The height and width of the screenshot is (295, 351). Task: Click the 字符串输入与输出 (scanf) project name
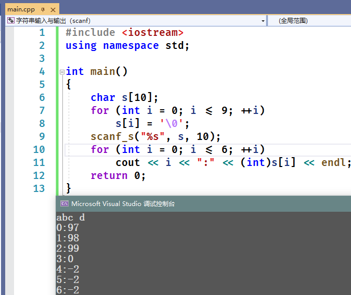pos(53,21)
